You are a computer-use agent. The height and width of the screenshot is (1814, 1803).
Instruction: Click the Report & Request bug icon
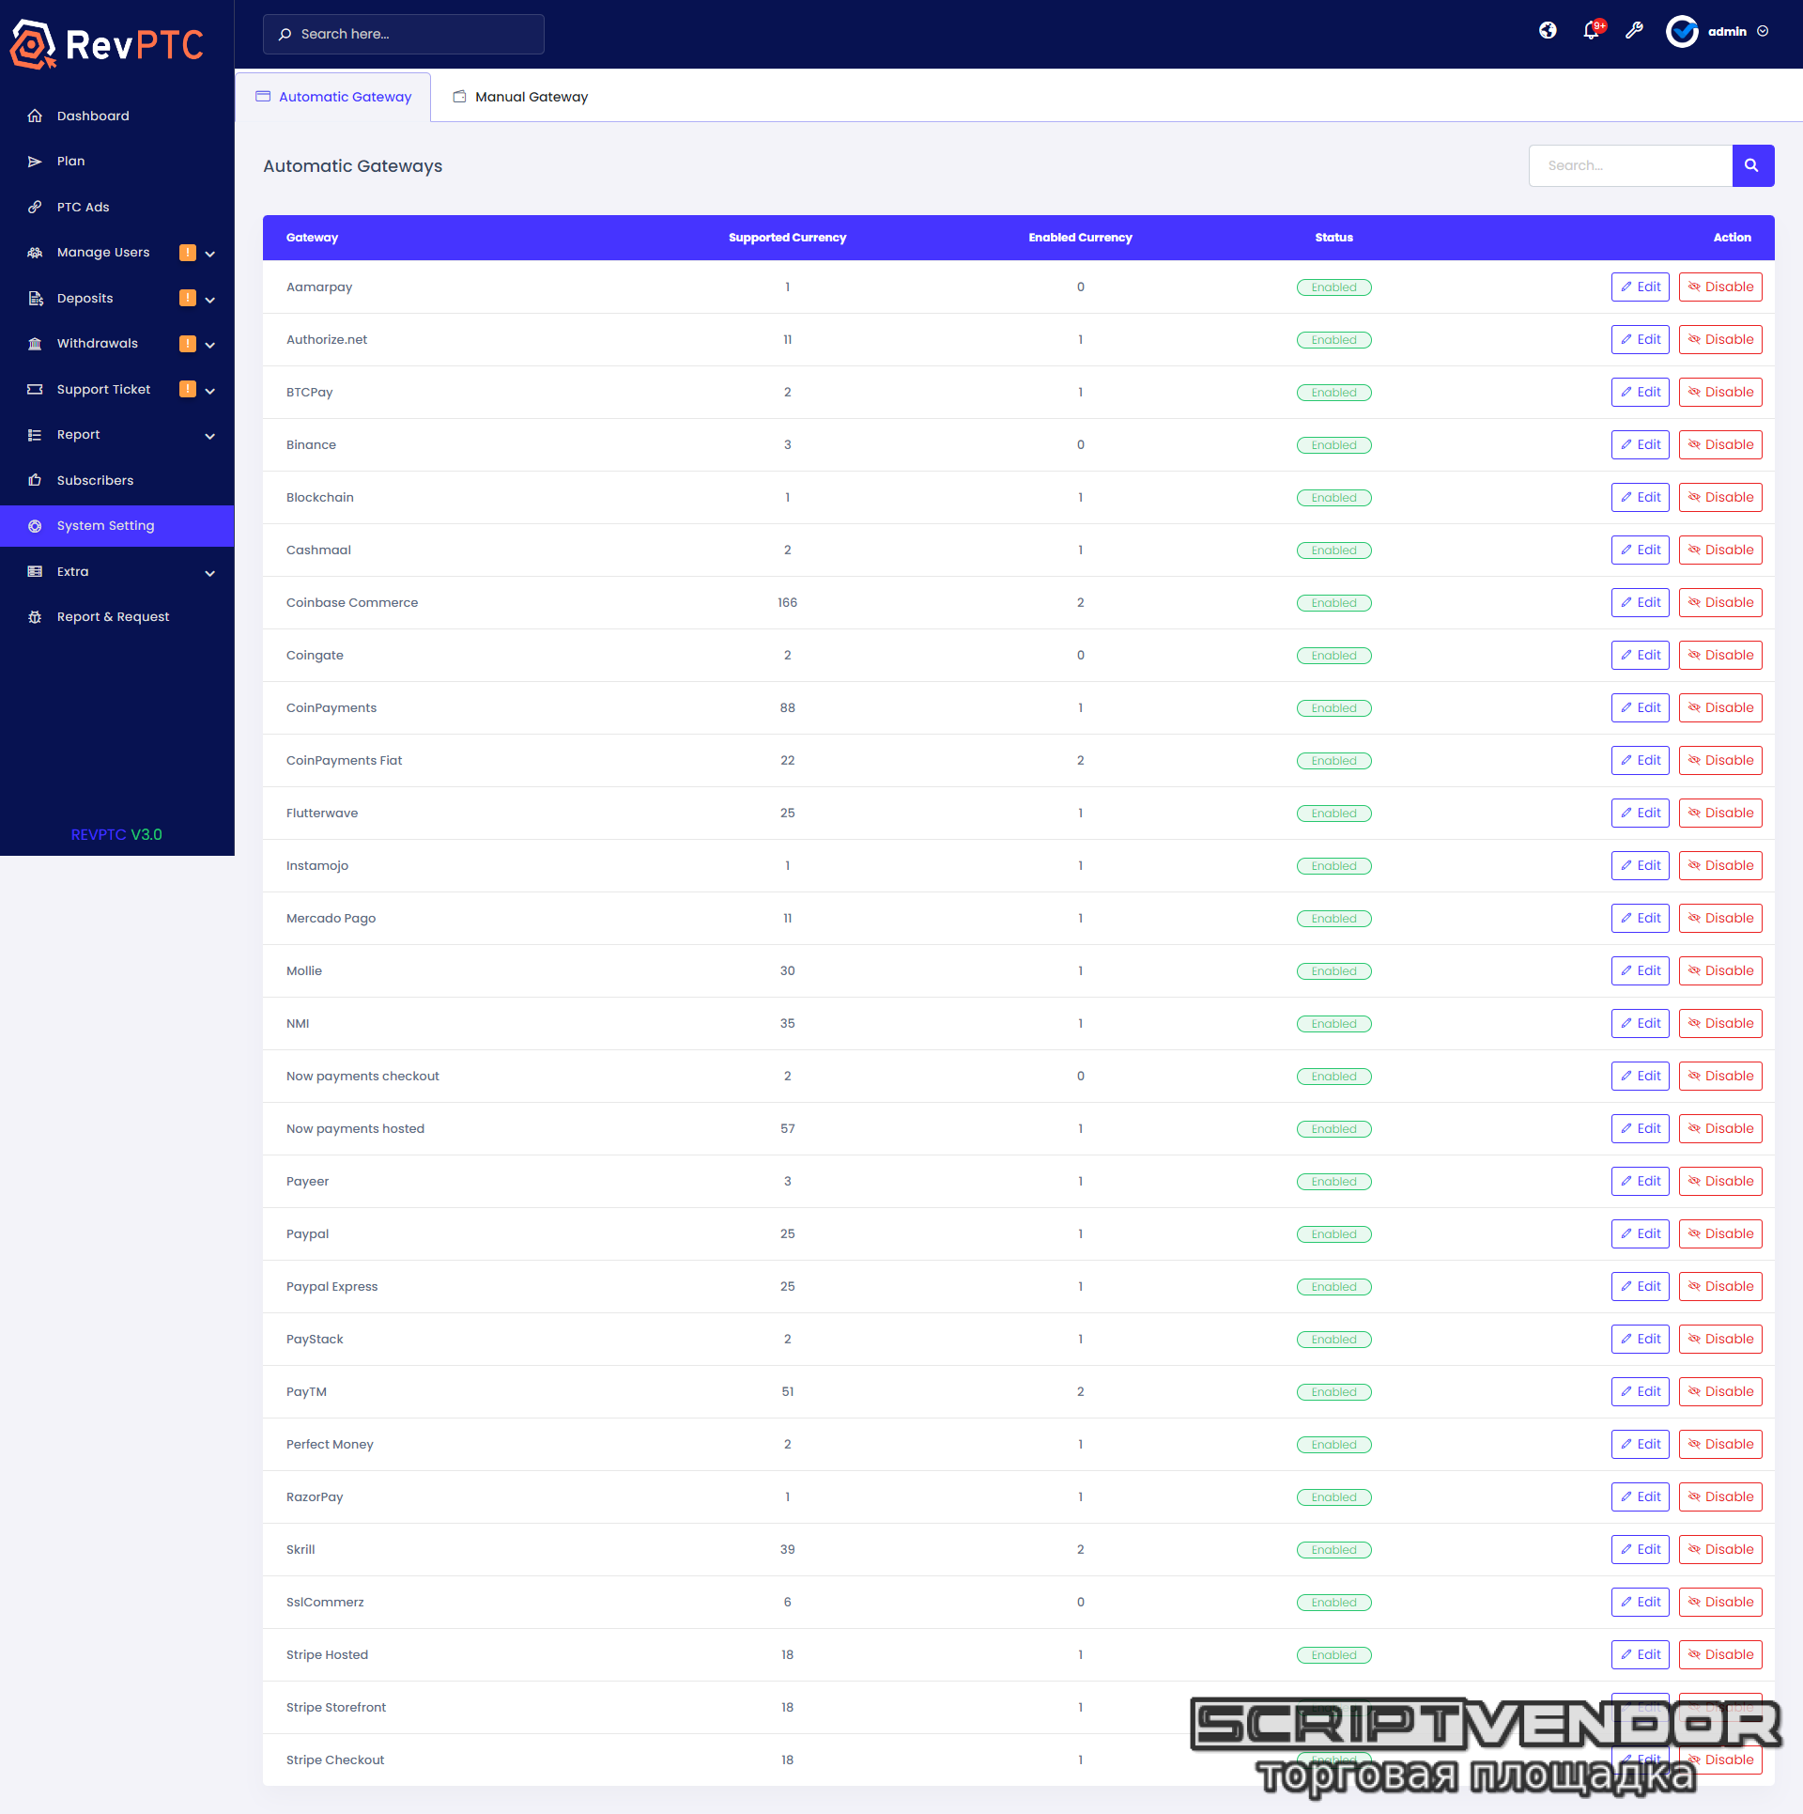[35, 617]
